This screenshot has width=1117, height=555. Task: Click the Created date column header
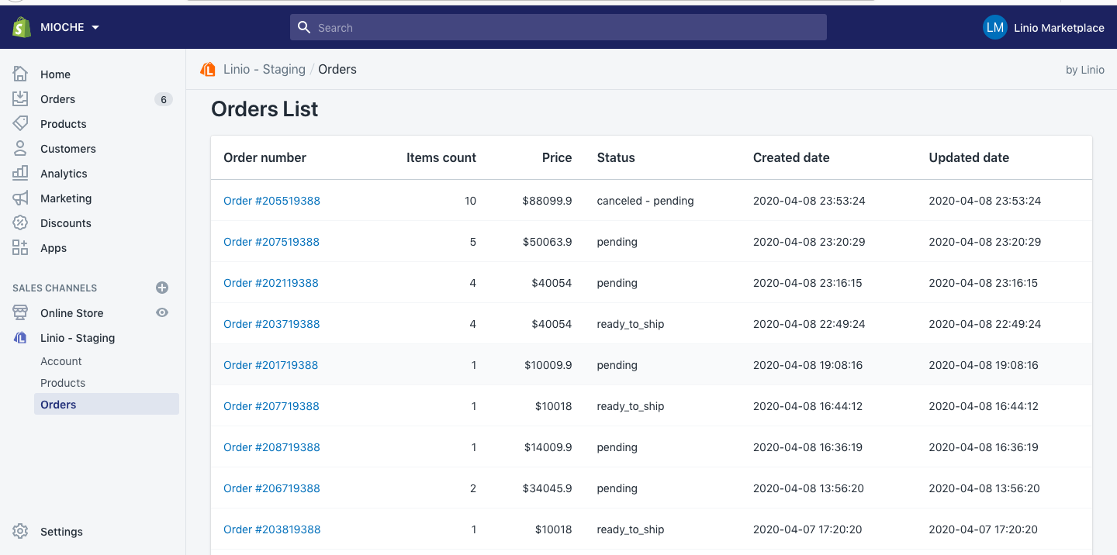coord(791,157)
